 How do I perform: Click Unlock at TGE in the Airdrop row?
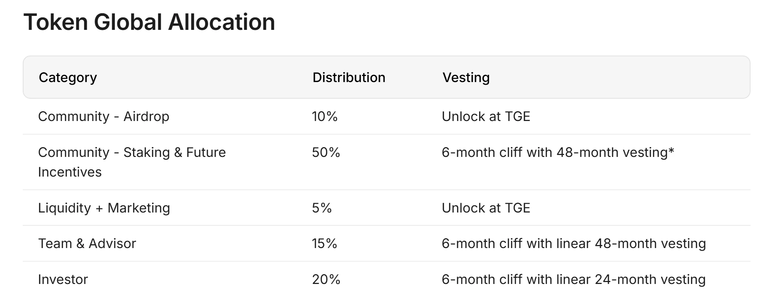point(486,116)
